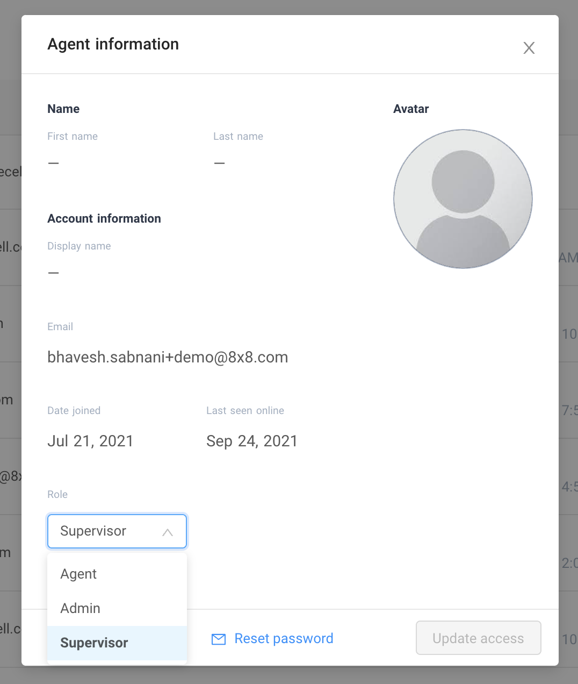Click the Avatar heading label
Viewport: 578px width, 684px height.
pos(411,109)
